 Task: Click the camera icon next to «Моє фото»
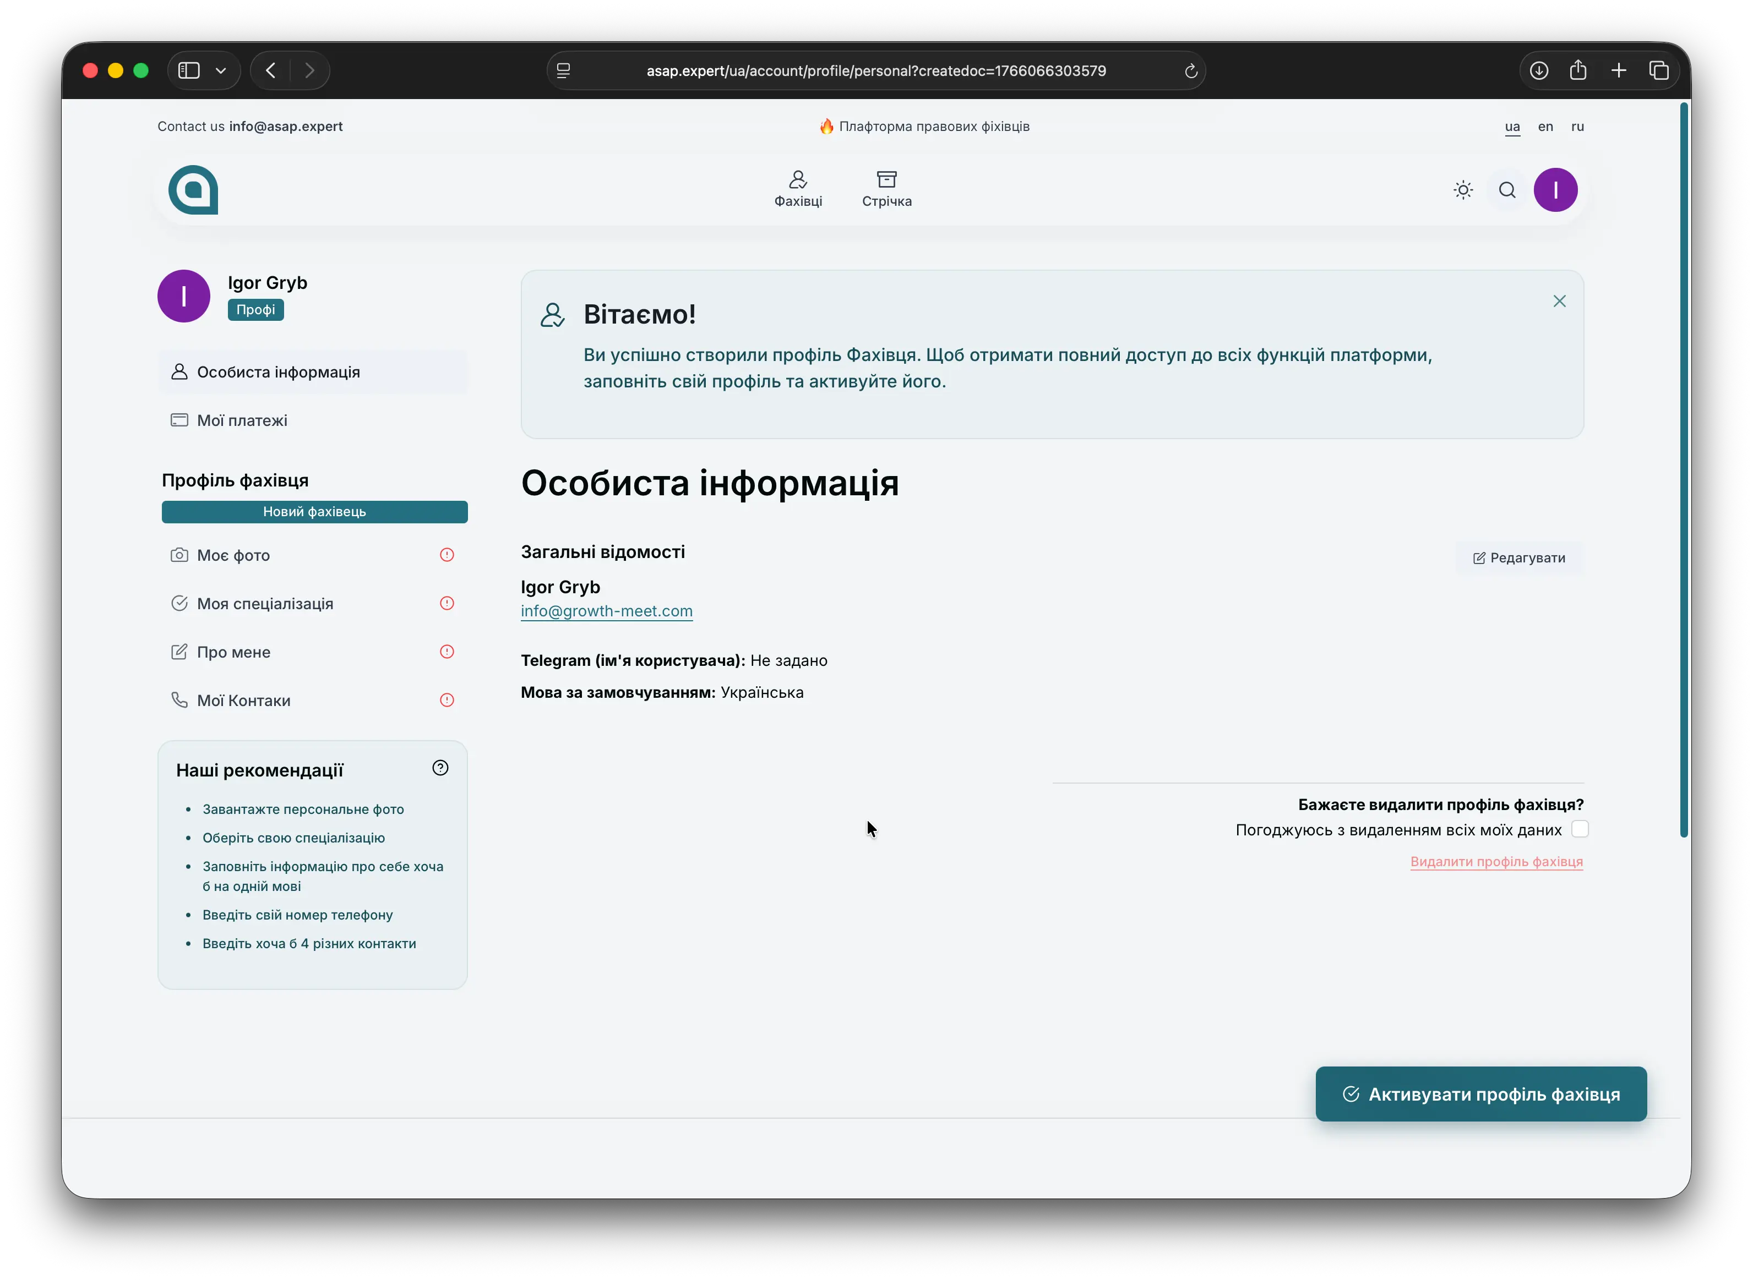(179, 555)
